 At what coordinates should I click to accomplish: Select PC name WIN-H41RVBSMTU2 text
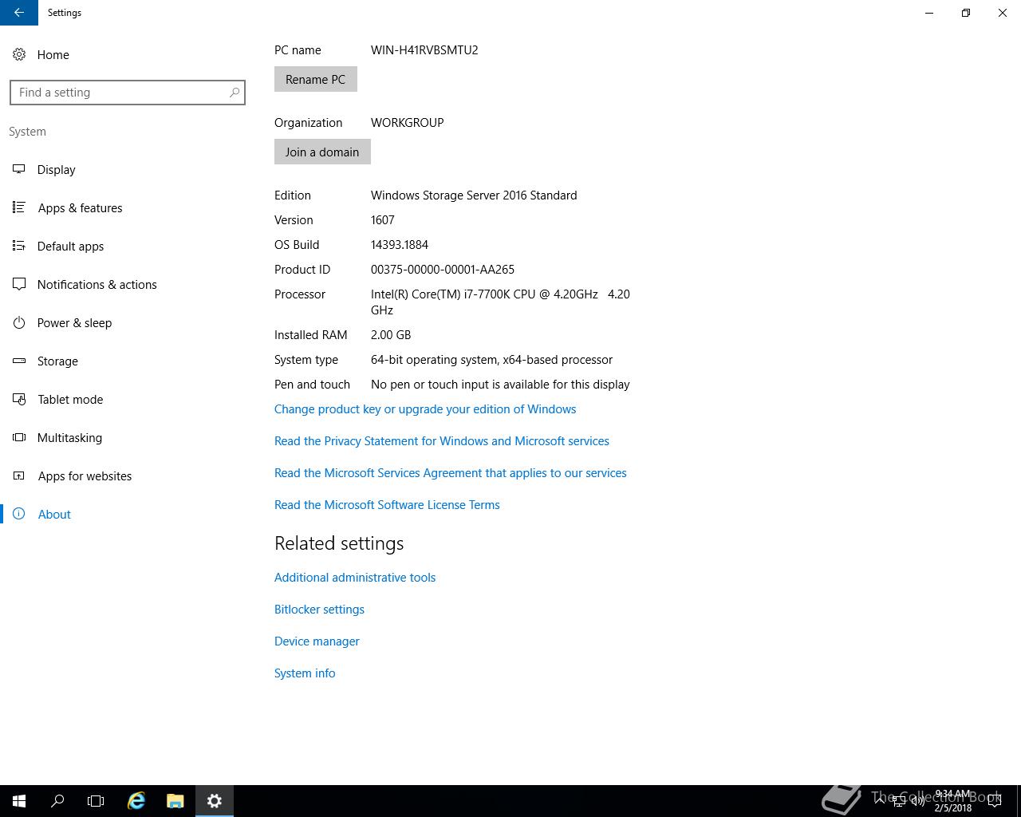424,50
